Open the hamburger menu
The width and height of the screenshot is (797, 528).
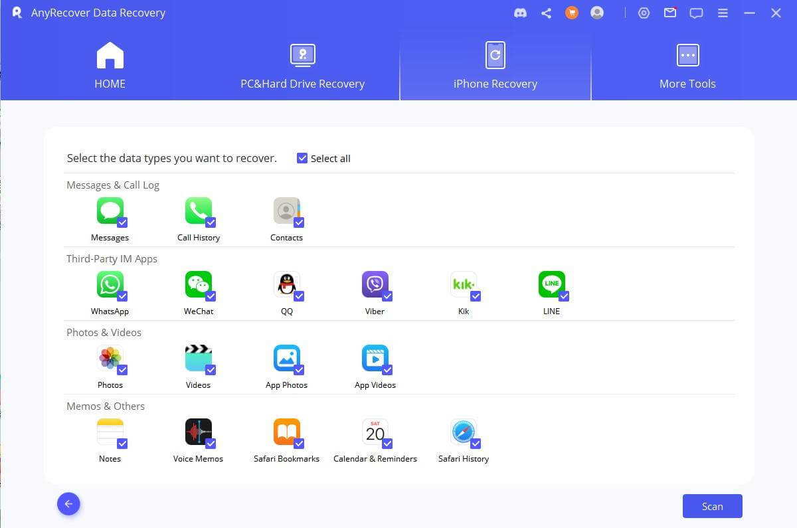tap(723, 13)
